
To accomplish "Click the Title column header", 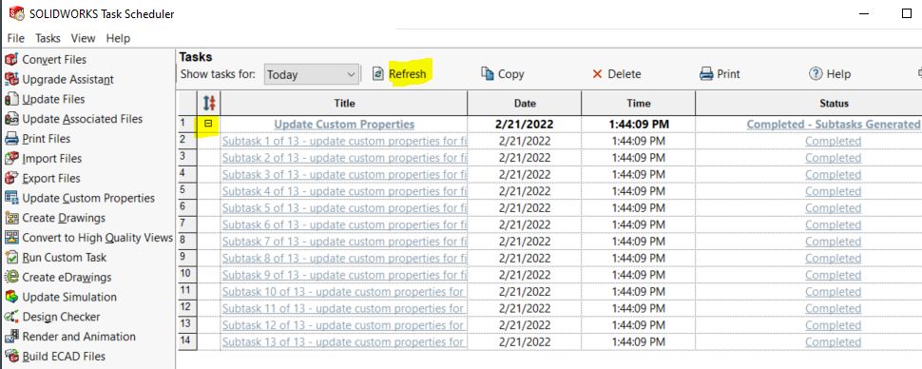I will [345, 104].
